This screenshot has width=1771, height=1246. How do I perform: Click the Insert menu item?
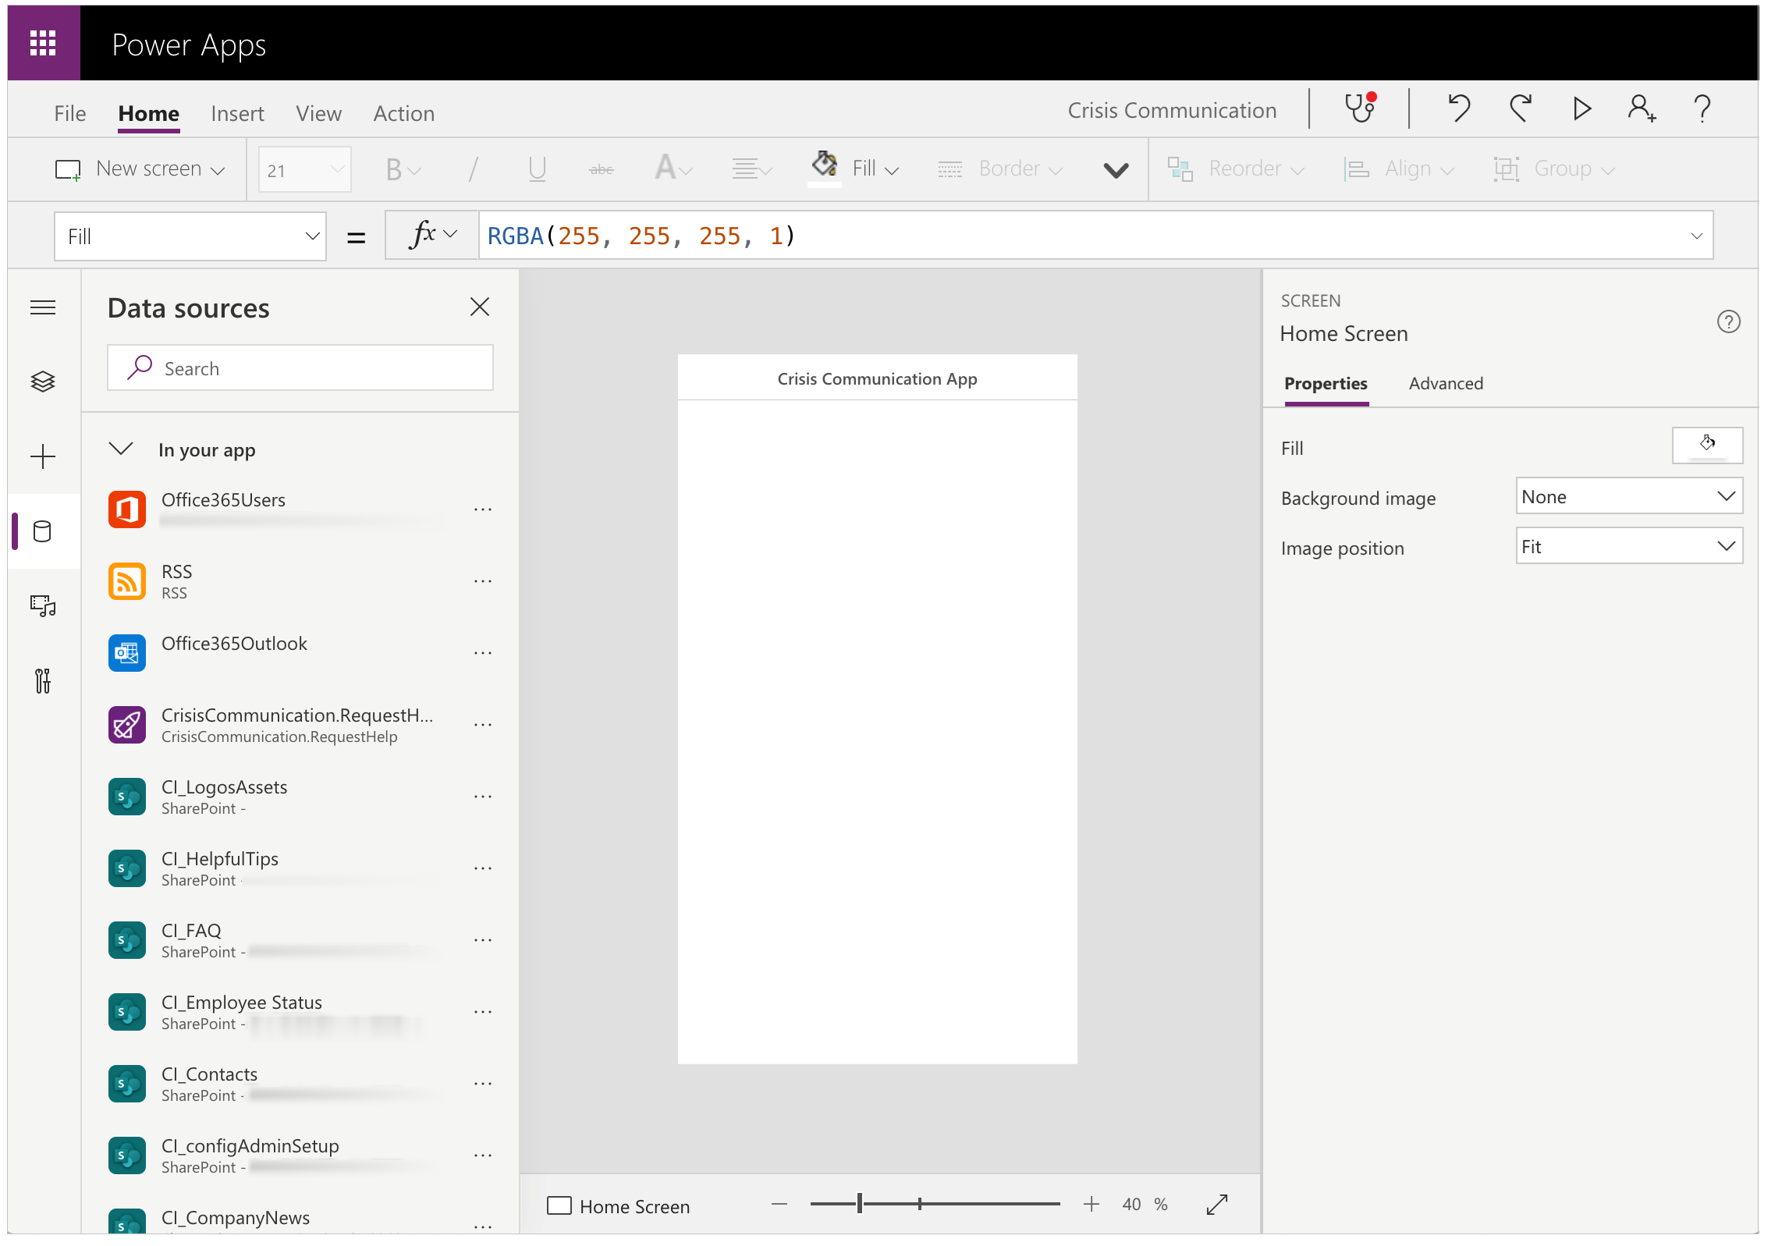pos(236,113)
